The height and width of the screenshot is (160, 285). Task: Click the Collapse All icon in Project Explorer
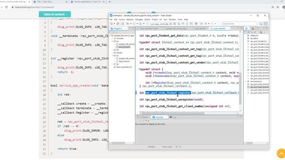click(110, 32)
